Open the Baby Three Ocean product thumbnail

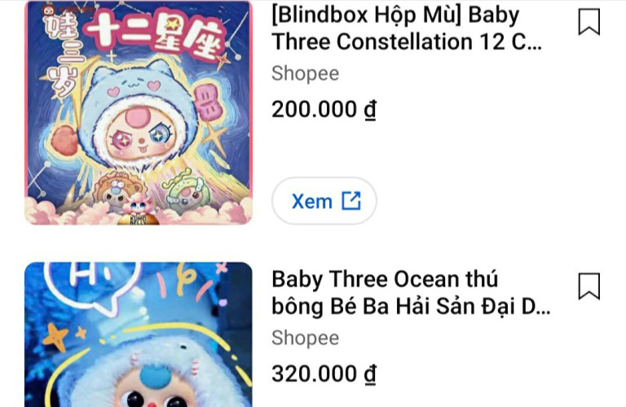(x=138, y=335)
